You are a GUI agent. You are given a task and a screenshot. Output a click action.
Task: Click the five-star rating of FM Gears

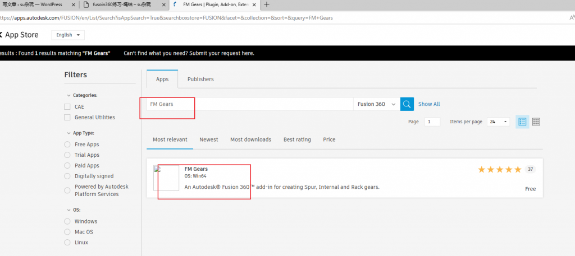pos(499,169)
